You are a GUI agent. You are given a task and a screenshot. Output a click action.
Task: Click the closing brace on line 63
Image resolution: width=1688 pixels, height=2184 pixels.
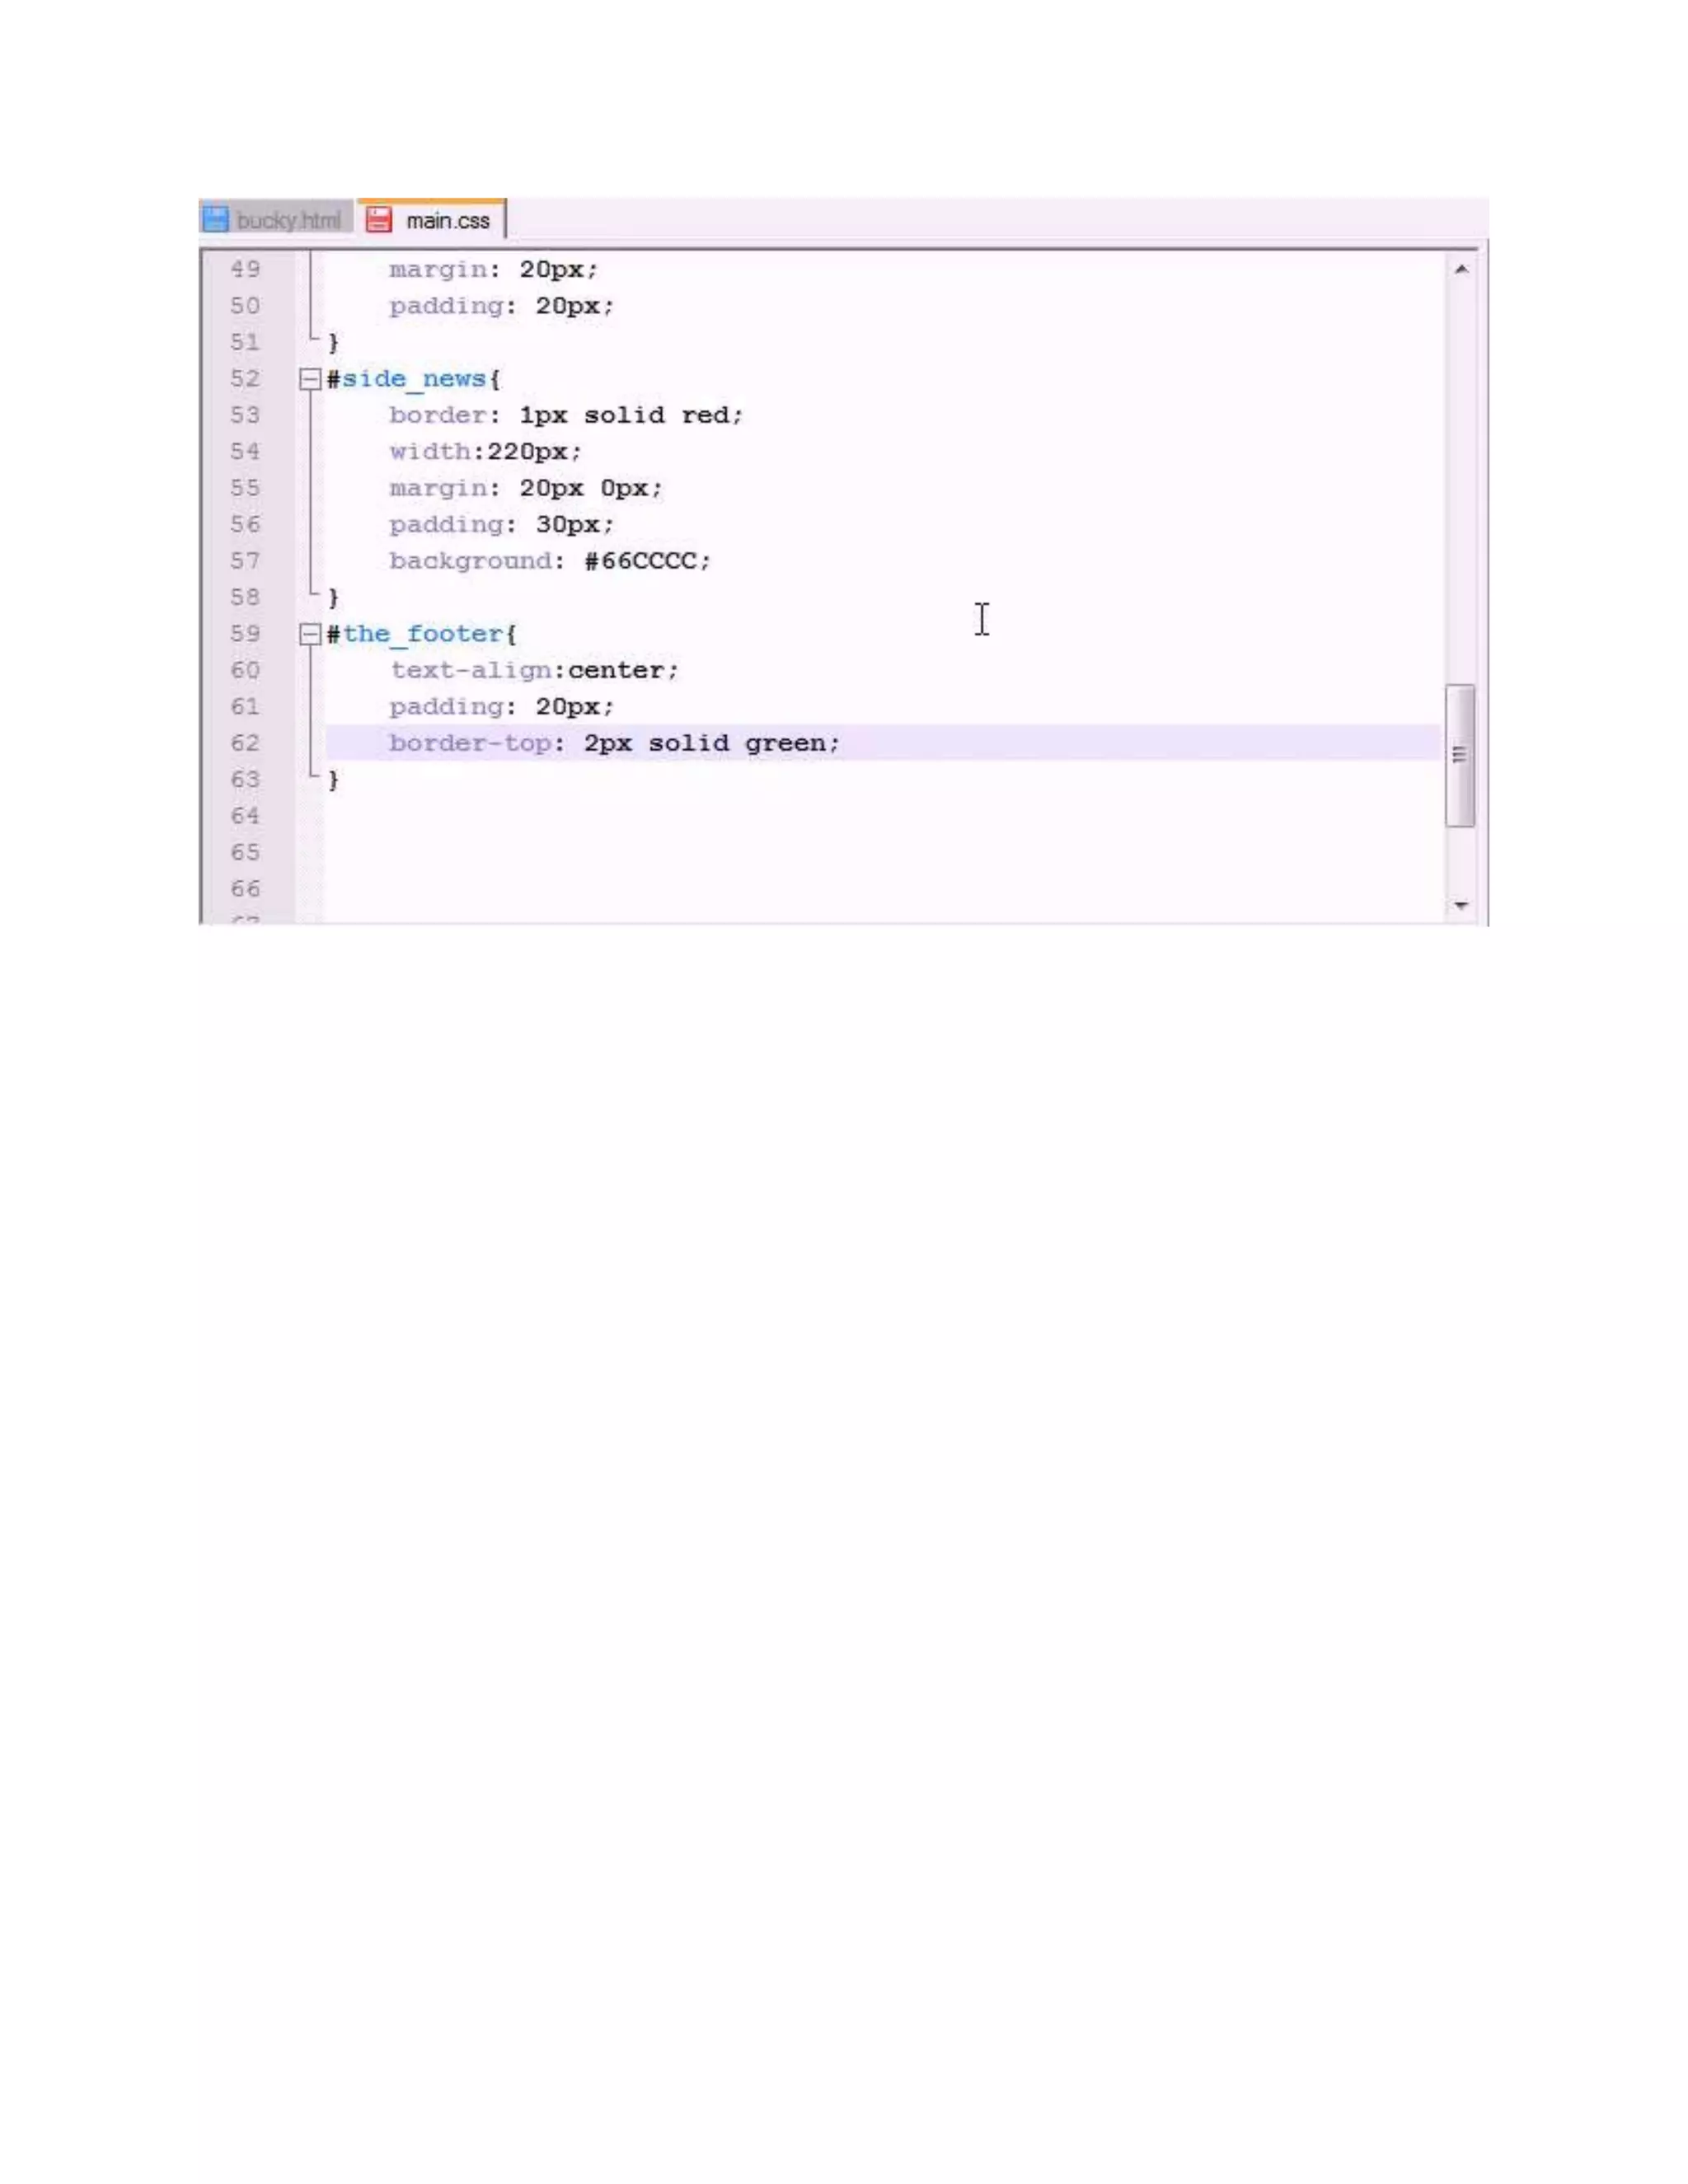(x=334, y=780)
